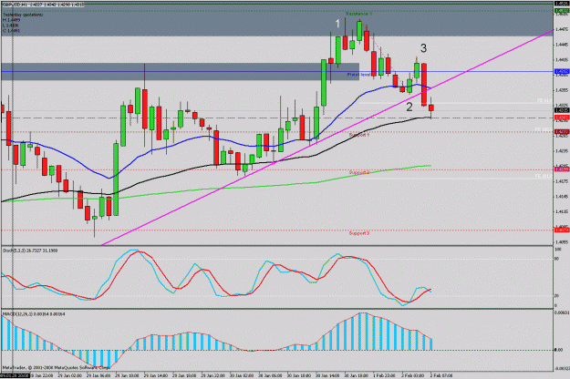Click the 1.4055 price axis label
570x379 pixels.
[x=562, y=241]
